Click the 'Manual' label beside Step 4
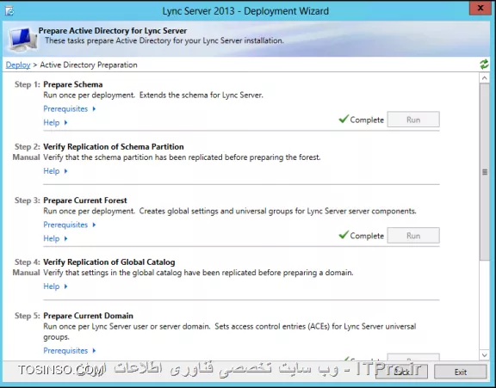 point(26,273)
